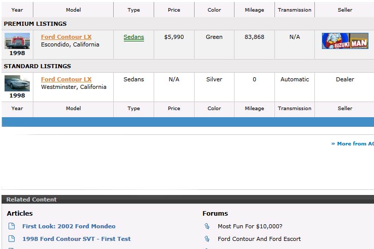Click Mileage in the bottom header row

click(x=254, y=108)
